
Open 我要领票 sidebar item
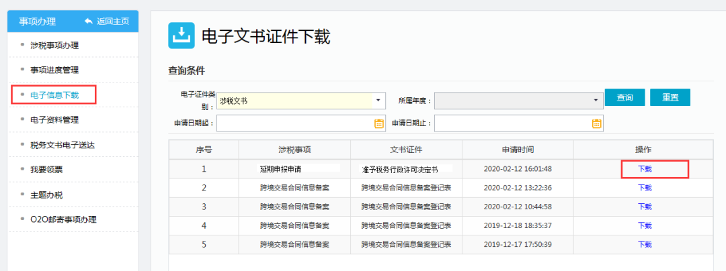pyautogui.click(x=46, y=170)
